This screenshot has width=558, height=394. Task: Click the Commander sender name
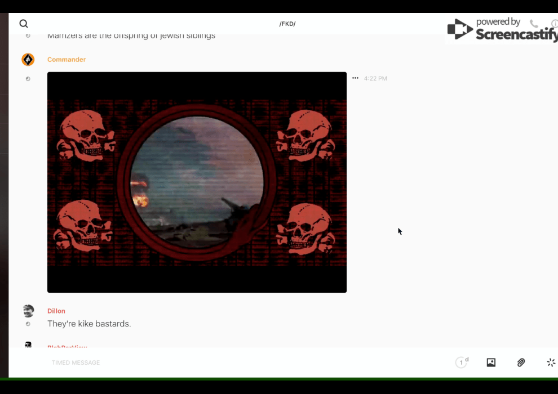(67, 60)
